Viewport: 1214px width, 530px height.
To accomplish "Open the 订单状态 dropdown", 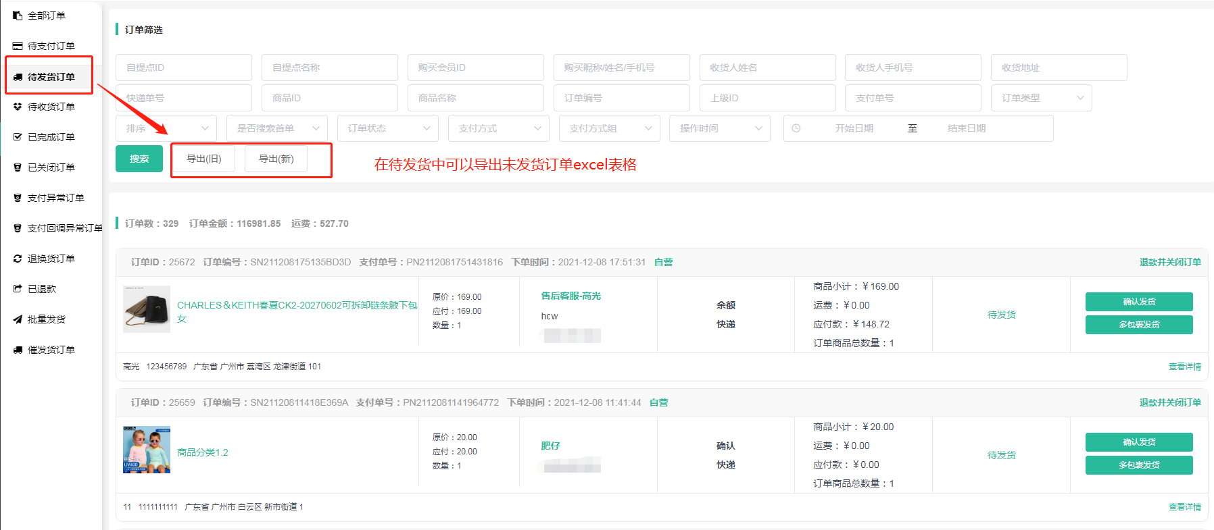I will click(388, 128).
